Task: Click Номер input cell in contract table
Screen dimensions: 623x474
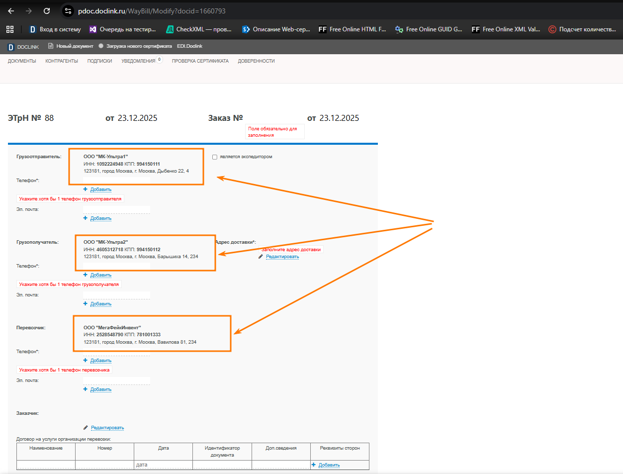Action: click(104, 465)
